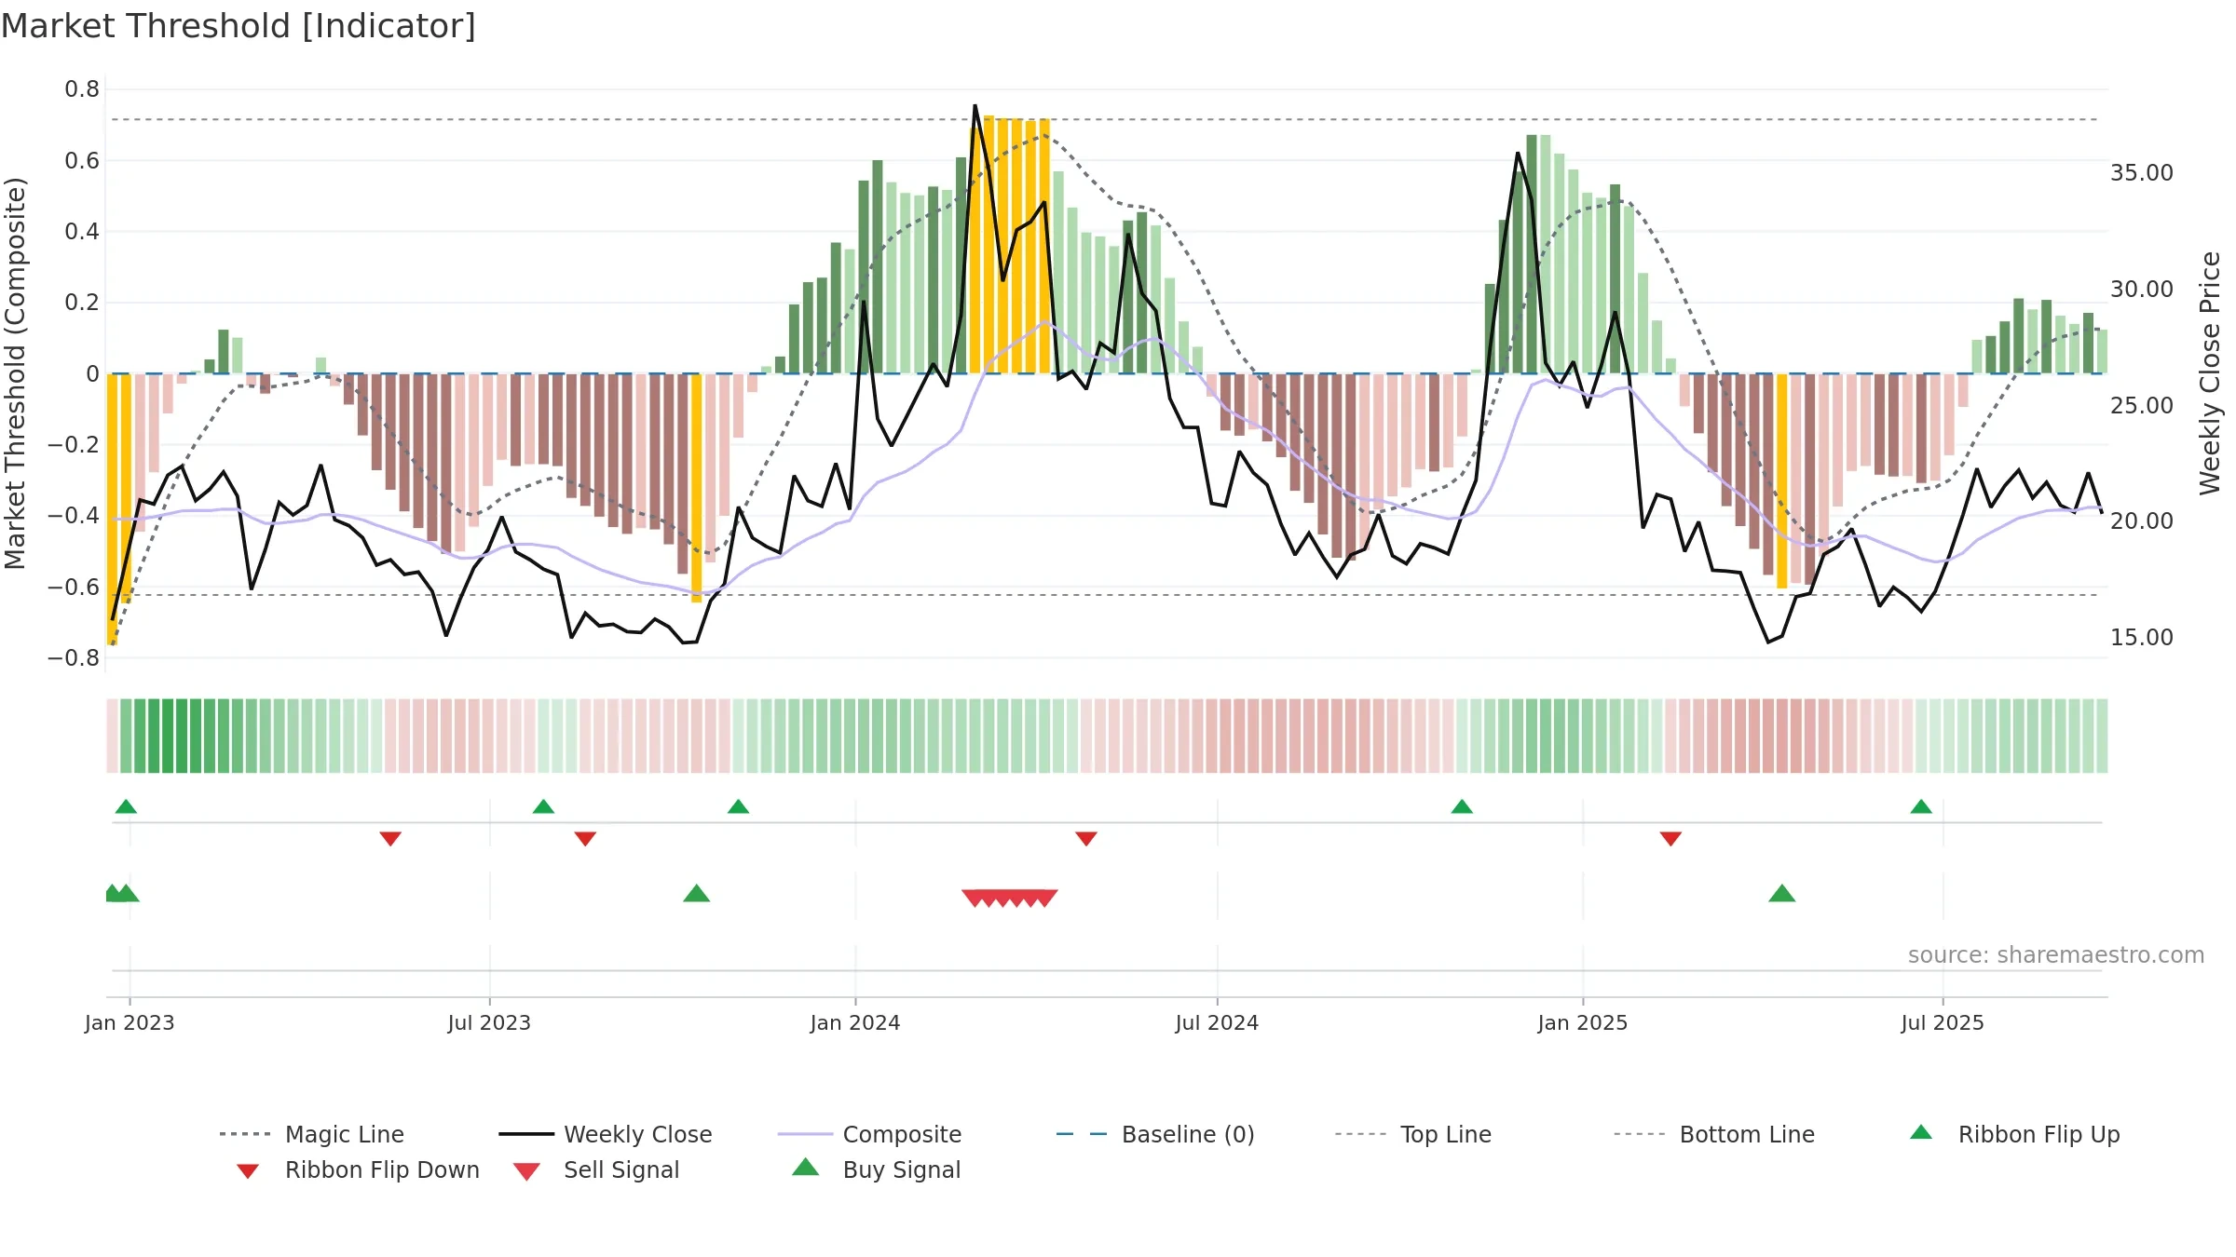Click the ribbon flip up marker near Nov 2024

[1462, 806]
